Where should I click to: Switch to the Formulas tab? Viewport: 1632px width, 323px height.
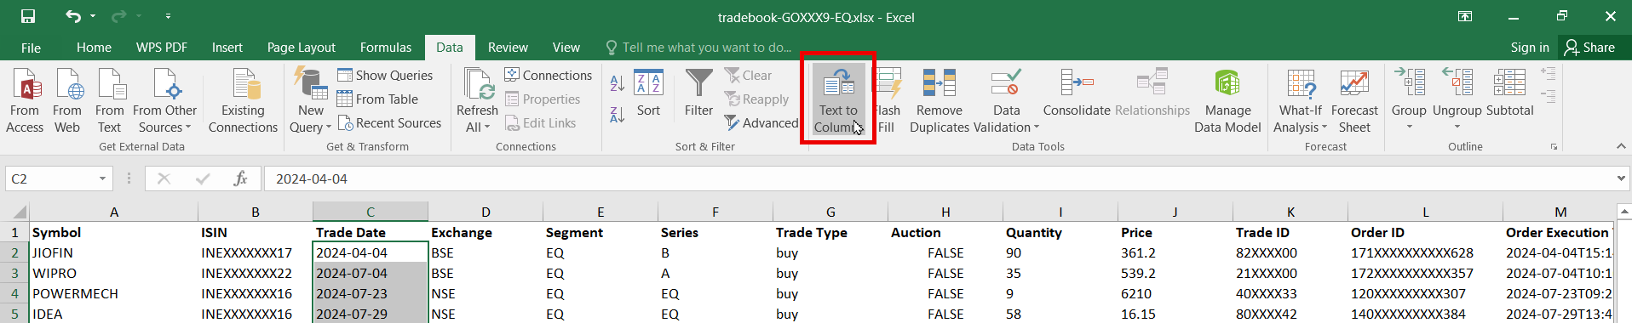click(386, 48)
